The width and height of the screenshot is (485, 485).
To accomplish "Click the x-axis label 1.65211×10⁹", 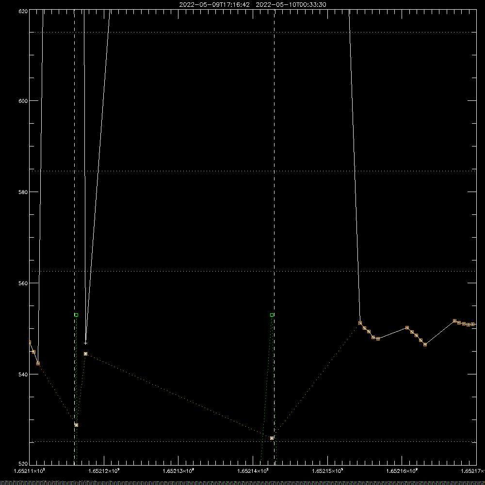I will click(x=30, y=471).
